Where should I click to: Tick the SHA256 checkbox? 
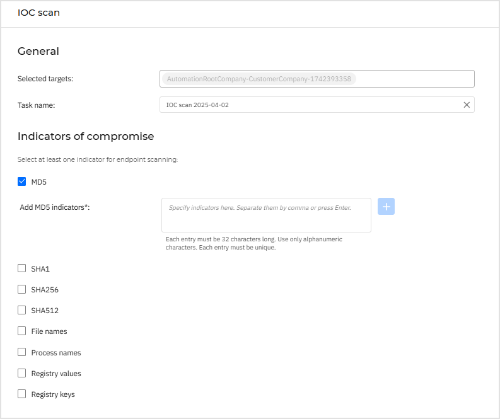[22, 290]
